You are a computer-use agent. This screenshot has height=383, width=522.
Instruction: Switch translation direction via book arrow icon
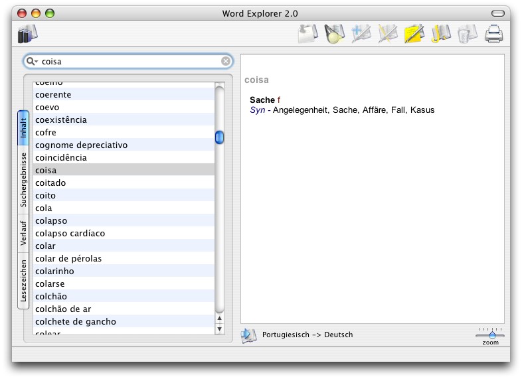pos(248,335)
